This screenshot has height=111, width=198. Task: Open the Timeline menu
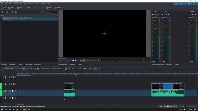(x=30, y=4)
